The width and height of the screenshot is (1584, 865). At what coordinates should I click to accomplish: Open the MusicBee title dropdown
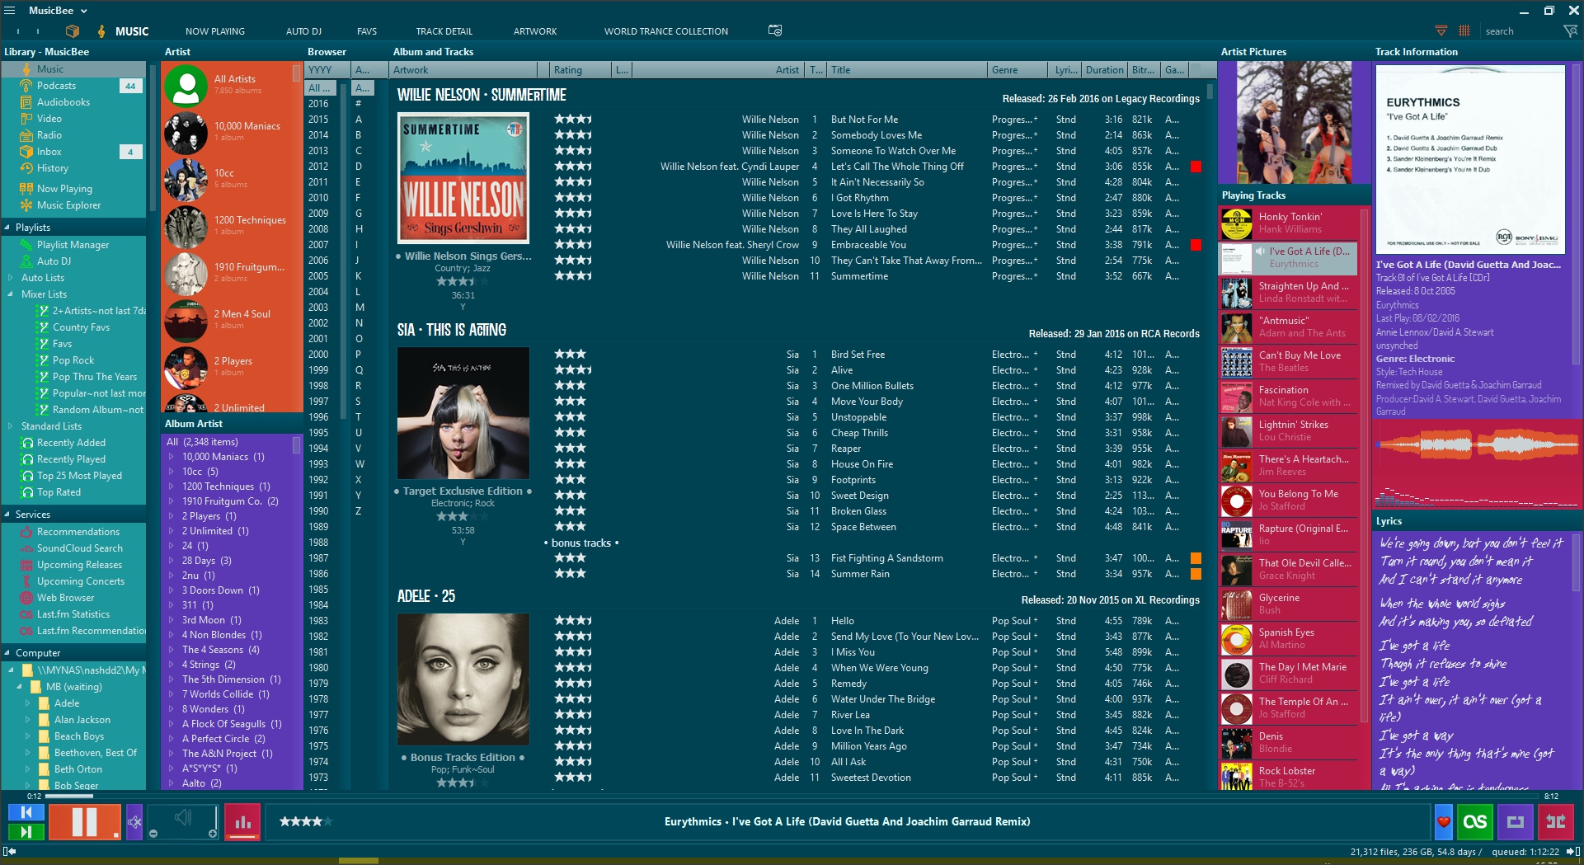83,11
